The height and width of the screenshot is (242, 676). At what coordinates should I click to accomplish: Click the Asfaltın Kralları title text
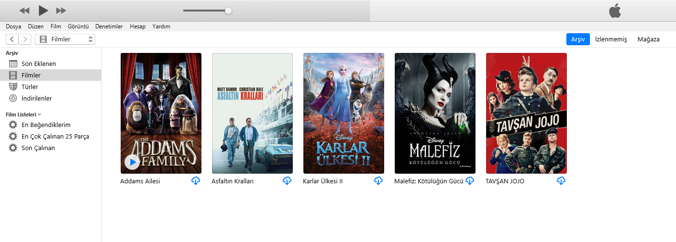(233, 181)
